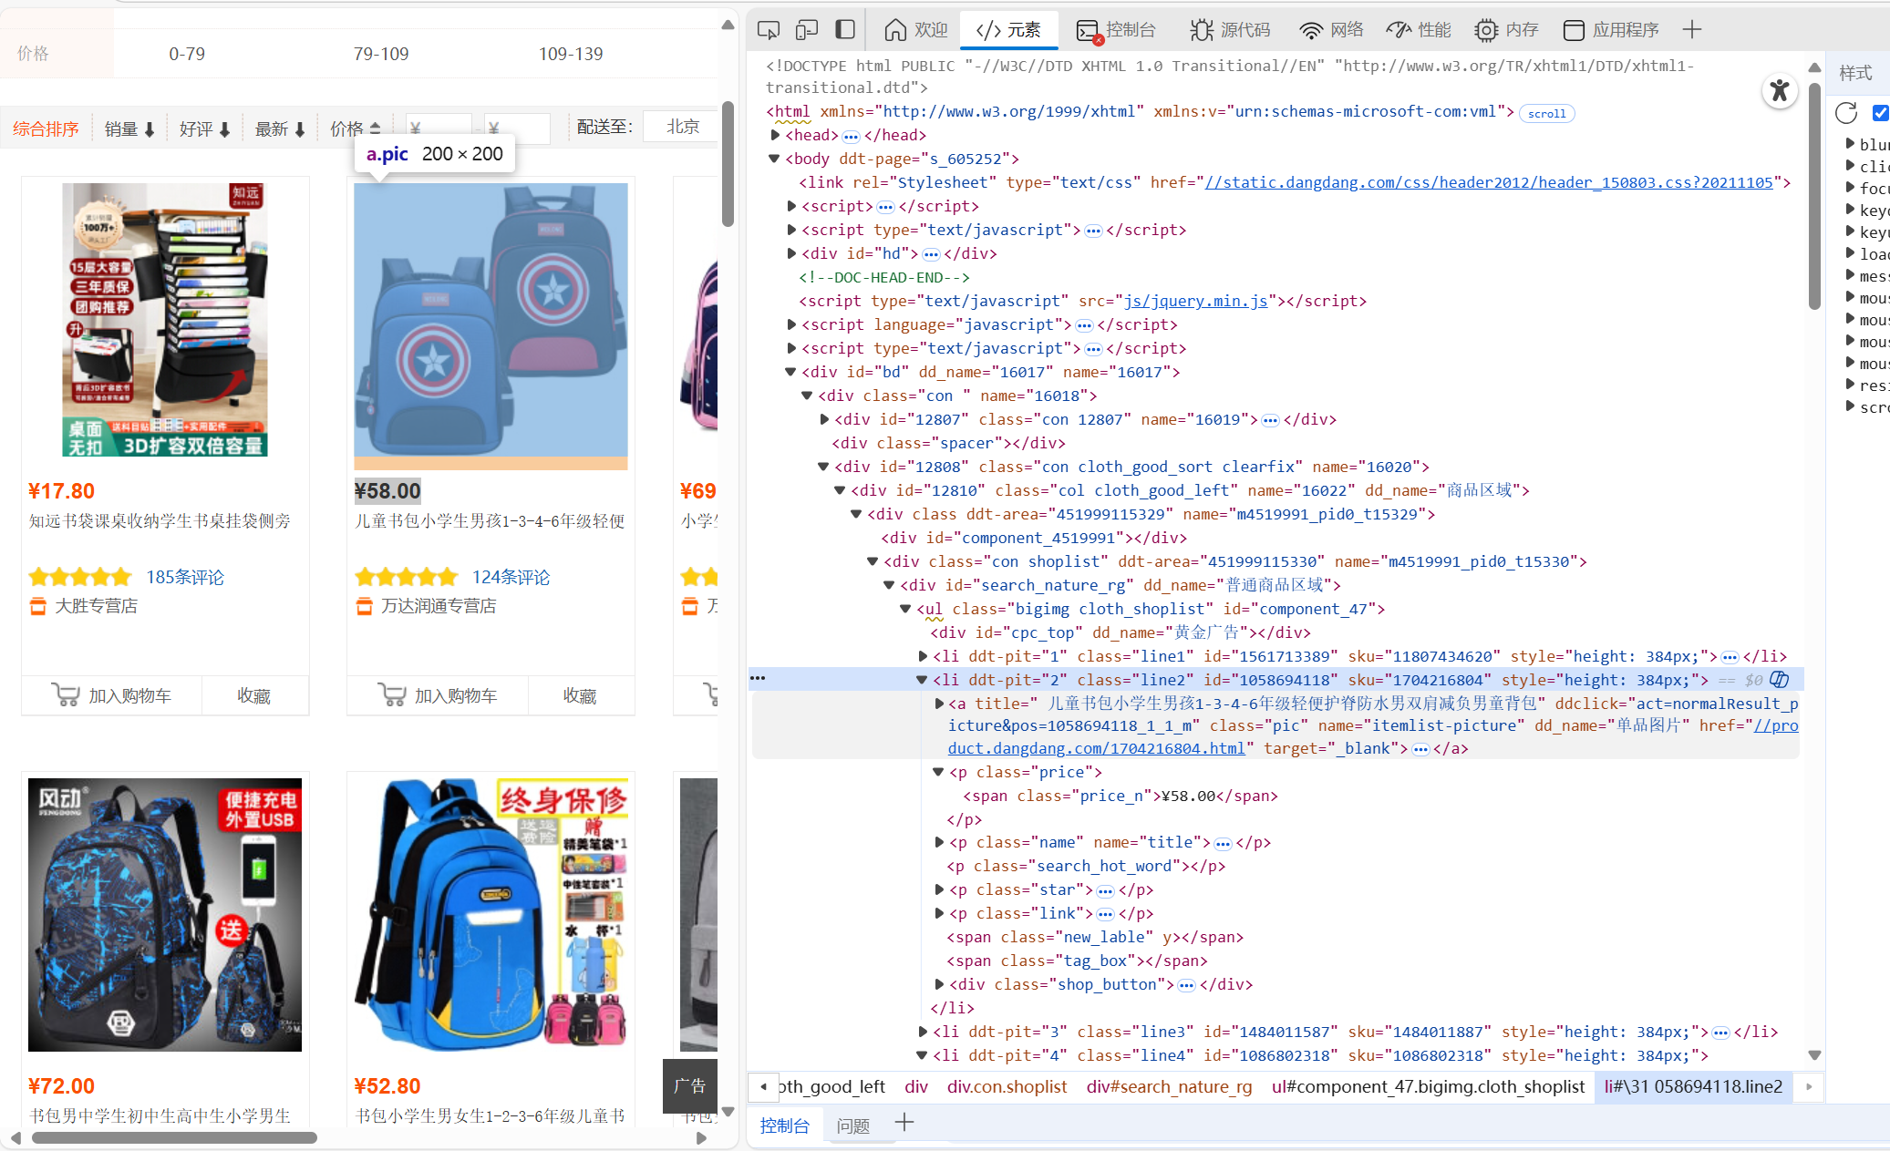1890x1151 pixels.
Task: Sort products by 销量
Action: tap(129, 128)
